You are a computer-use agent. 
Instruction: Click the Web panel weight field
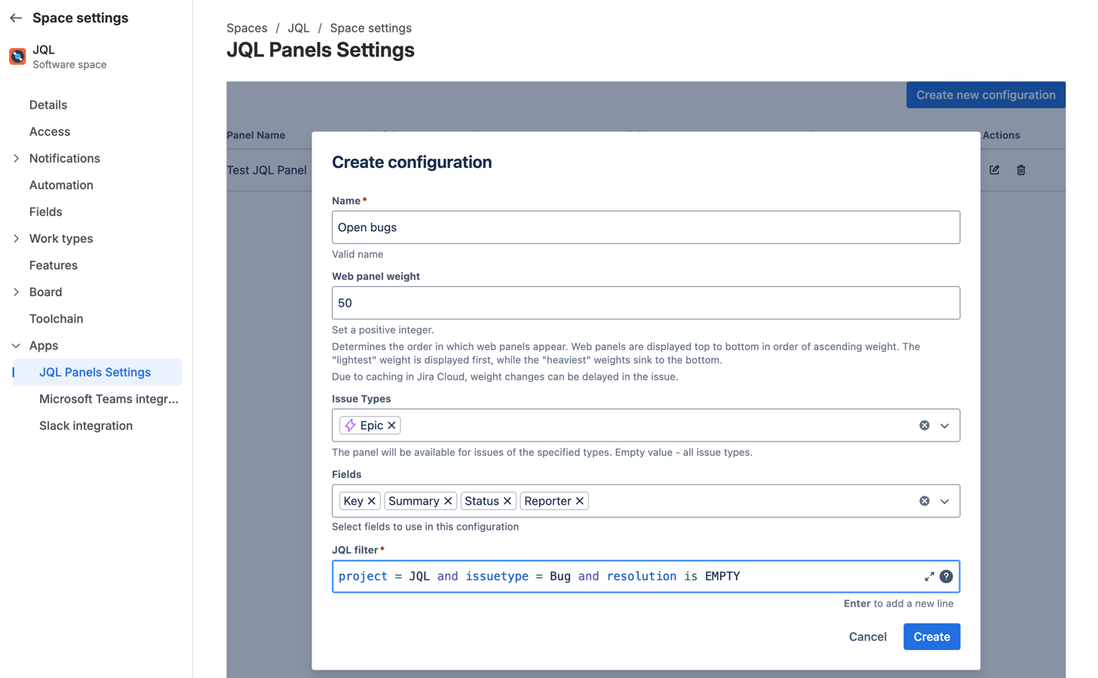click(x=646, y=303)
